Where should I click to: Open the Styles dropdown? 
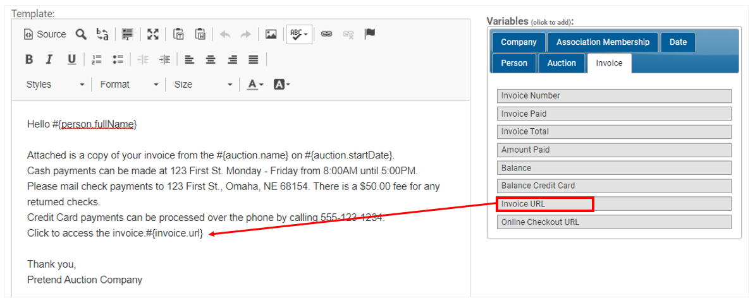tap(55, 85)
